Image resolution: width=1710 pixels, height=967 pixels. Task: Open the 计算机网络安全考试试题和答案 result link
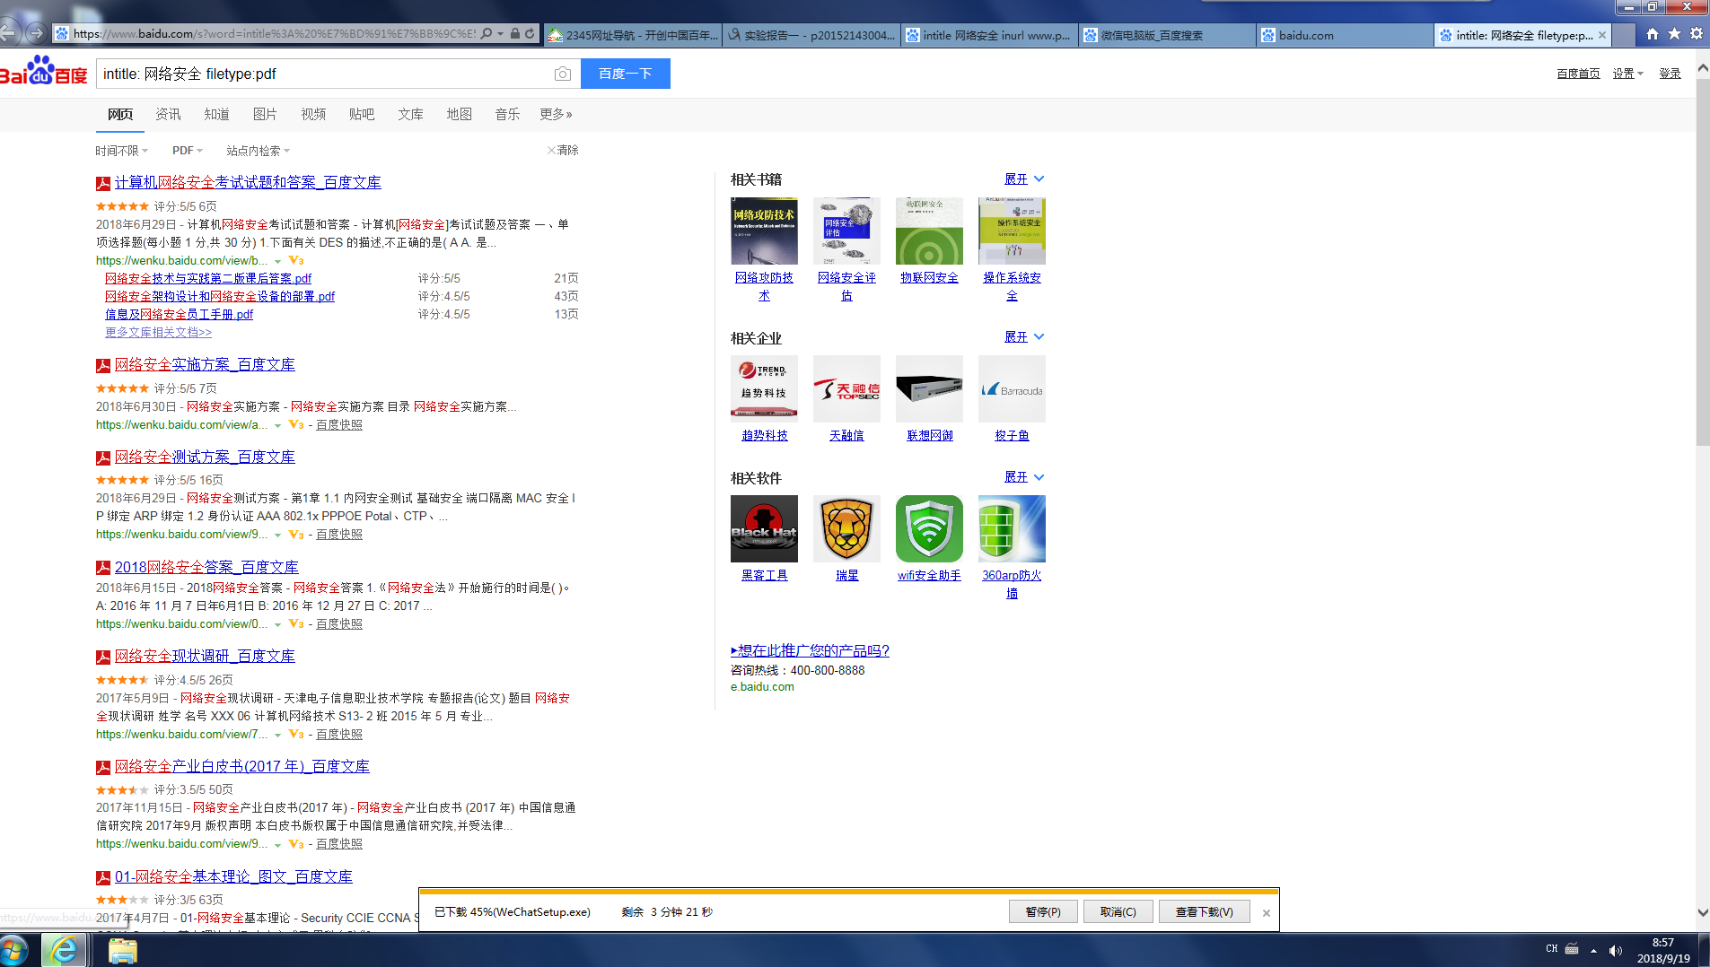coord(248,182)
